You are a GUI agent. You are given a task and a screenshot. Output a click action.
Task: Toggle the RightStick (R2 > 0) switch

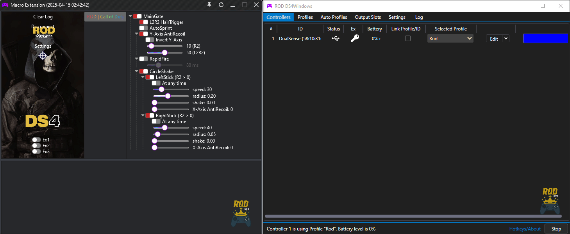150,116
